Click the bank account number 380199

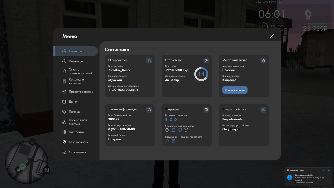[114, 119]
